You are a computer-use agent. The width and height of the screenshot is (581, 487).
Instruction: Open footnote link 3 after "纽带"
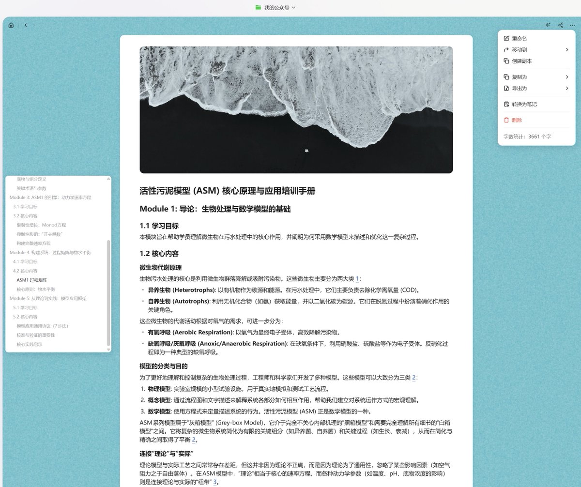215,482
